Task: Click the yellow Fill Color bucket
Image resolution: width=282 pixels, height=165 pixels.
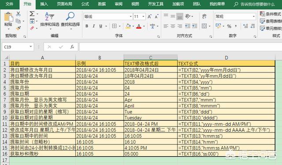Action: click(128, 26)
